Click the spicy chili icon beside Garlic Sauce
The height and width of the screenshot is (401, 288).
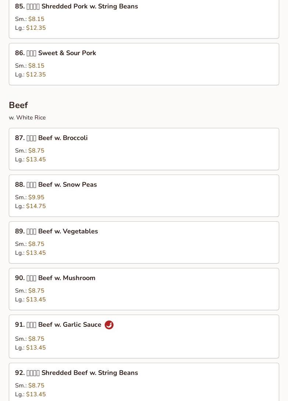point(109,325)
